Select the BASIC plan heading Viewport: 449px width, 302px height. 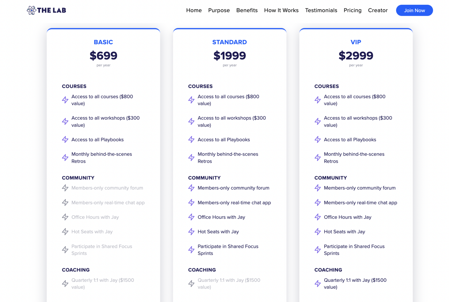[103, 42]
